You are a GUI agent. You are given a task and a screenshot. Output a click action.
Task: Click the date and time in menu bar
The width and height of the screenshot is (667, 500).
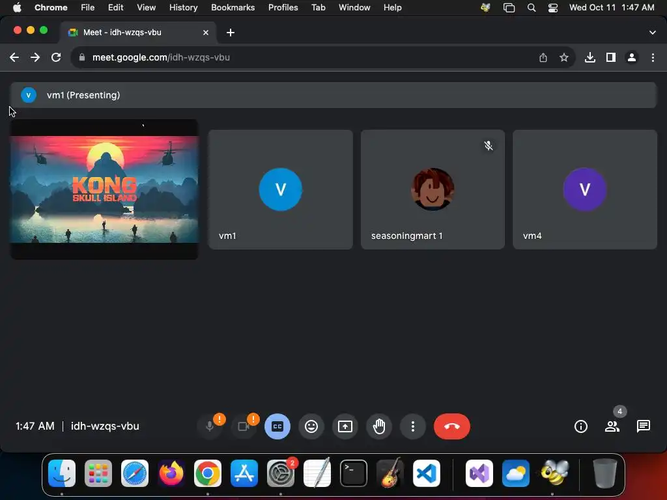[612, 7]
